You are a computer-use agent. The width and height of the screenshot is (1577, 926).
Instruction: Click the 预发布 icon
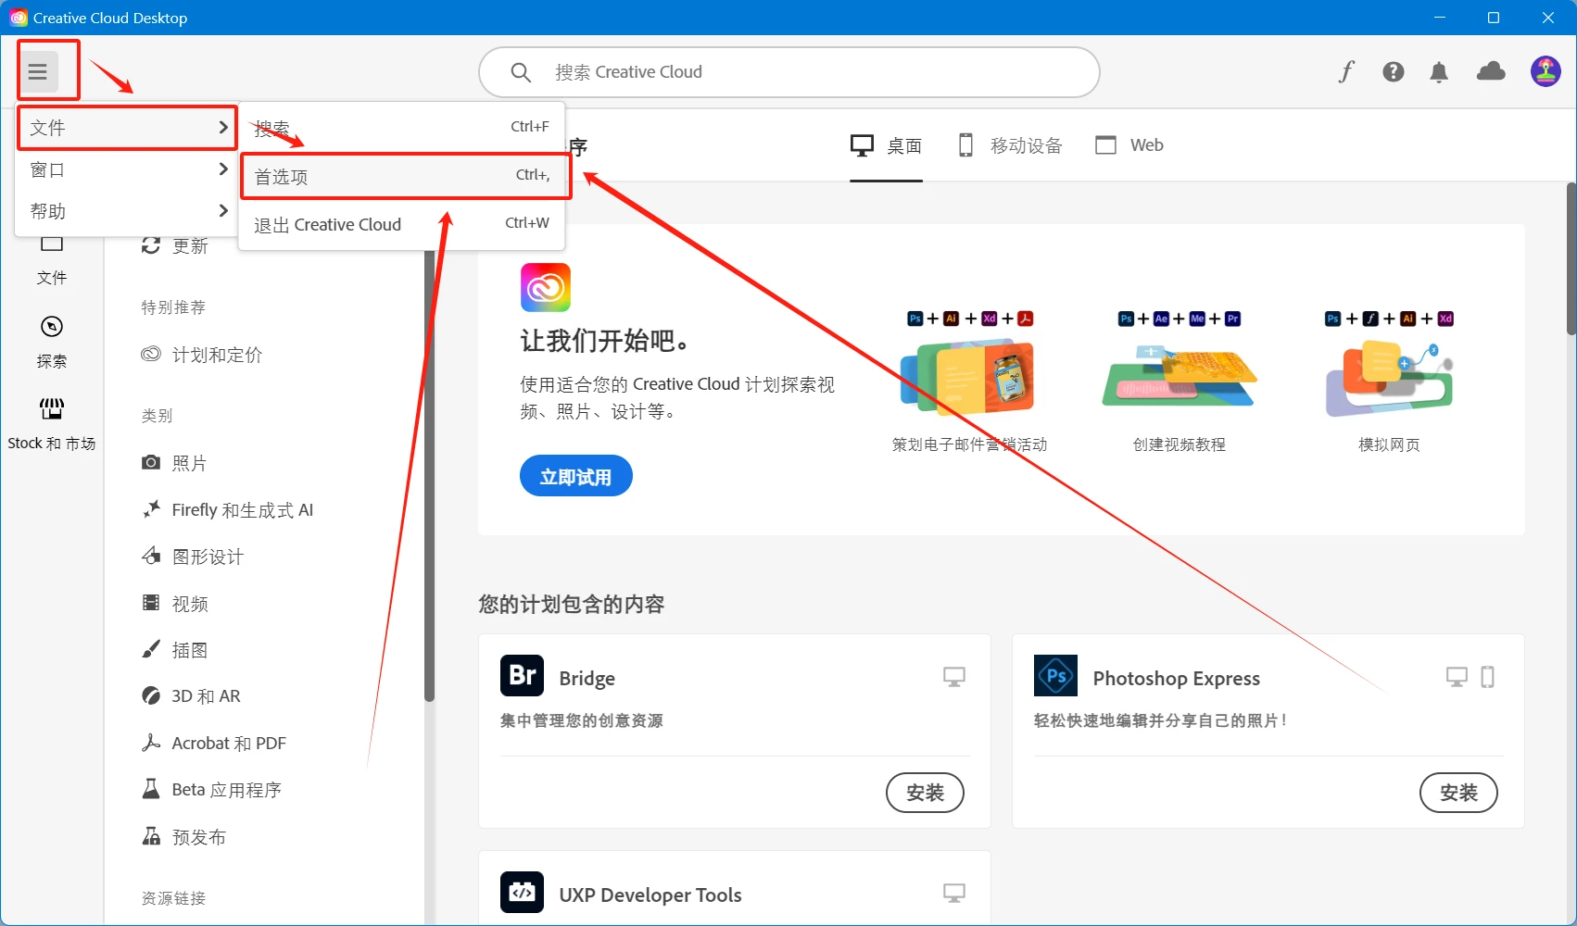151,836
